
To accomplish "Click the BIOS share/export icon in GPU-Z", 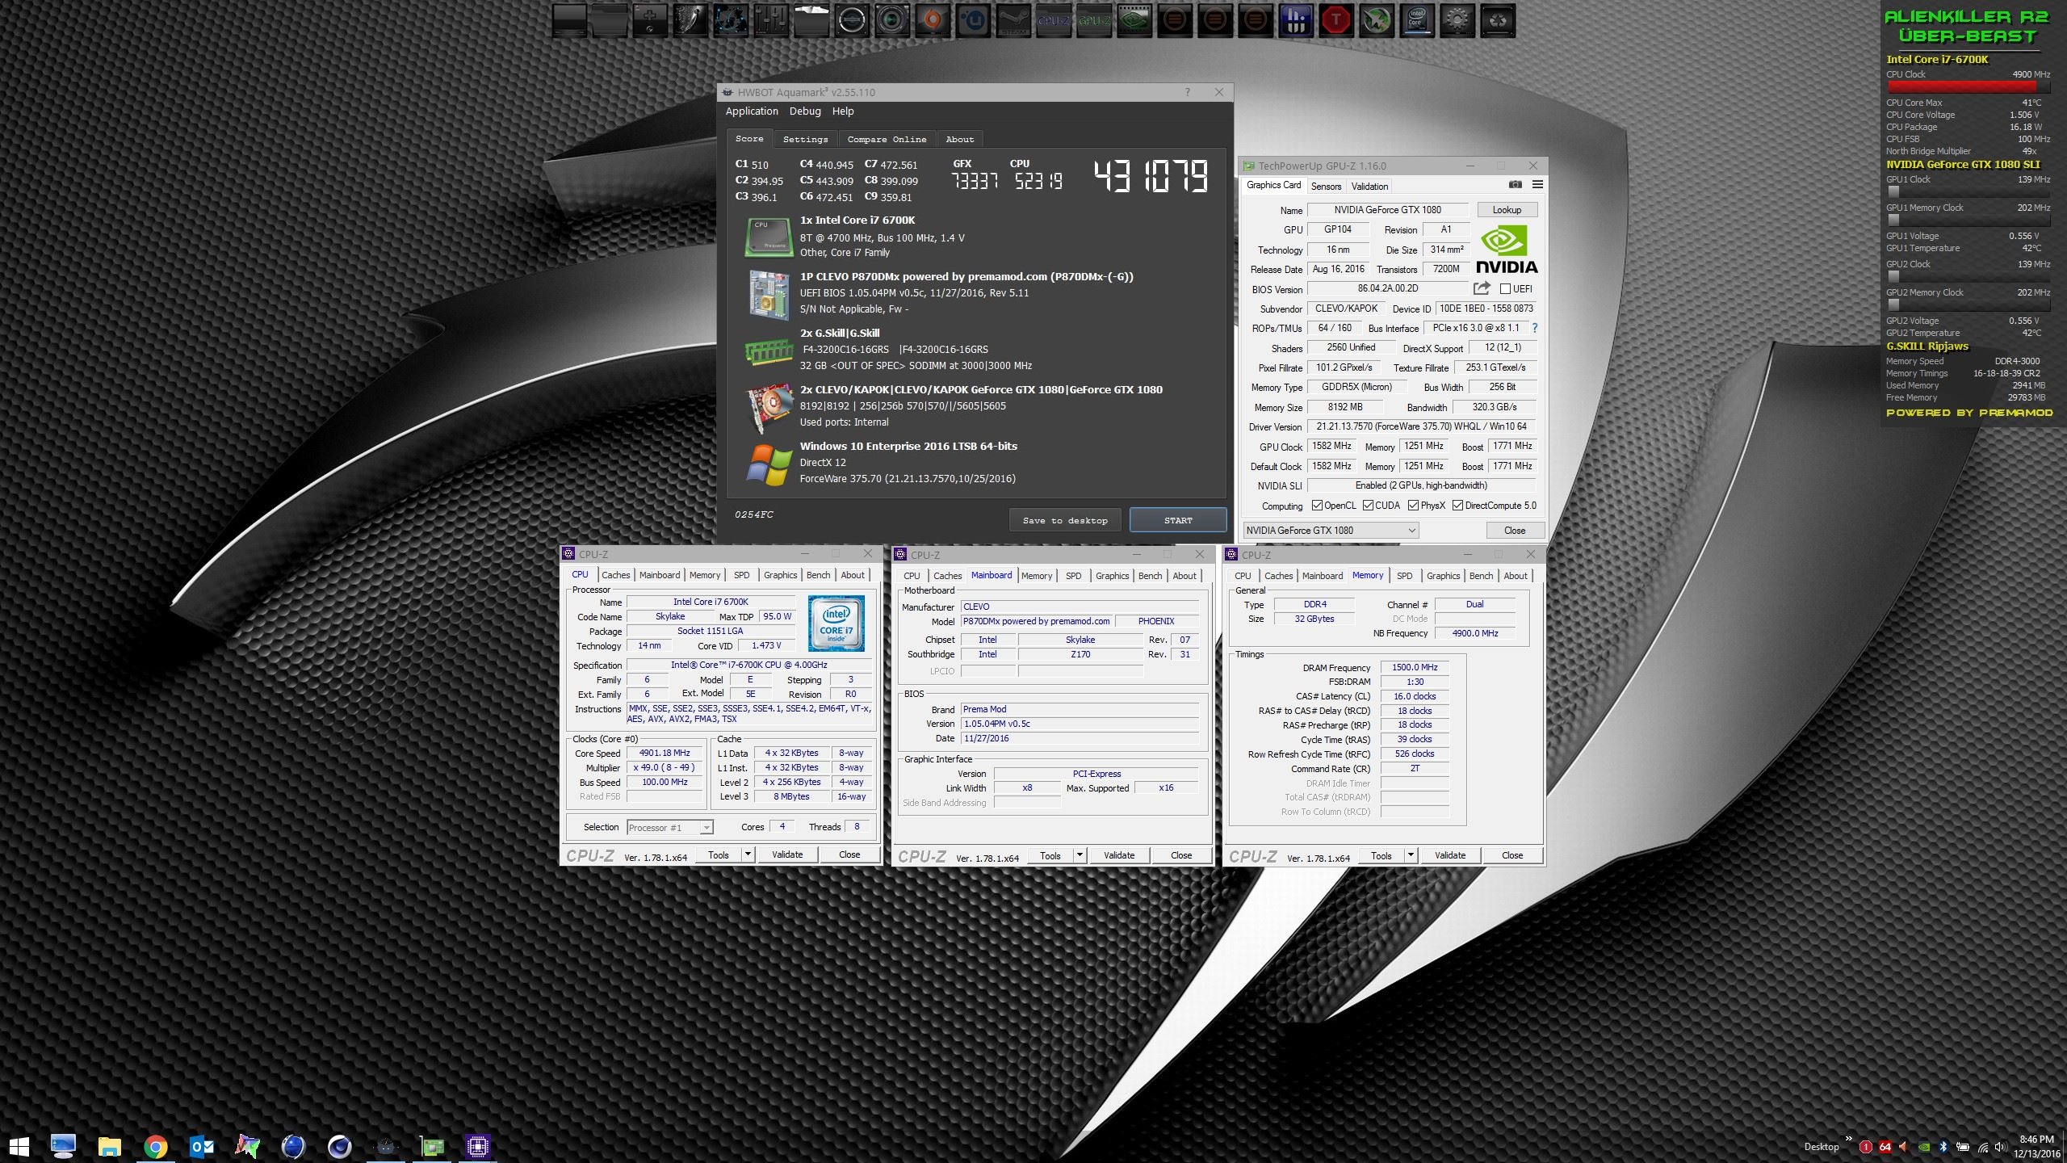I will coord(1482,288).
